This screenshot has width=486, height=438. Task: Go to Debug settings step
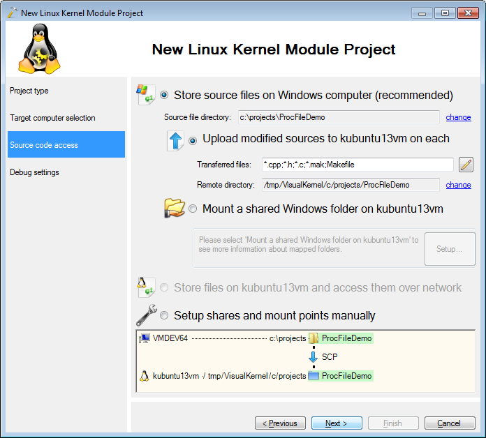click(x=66, y=172)
